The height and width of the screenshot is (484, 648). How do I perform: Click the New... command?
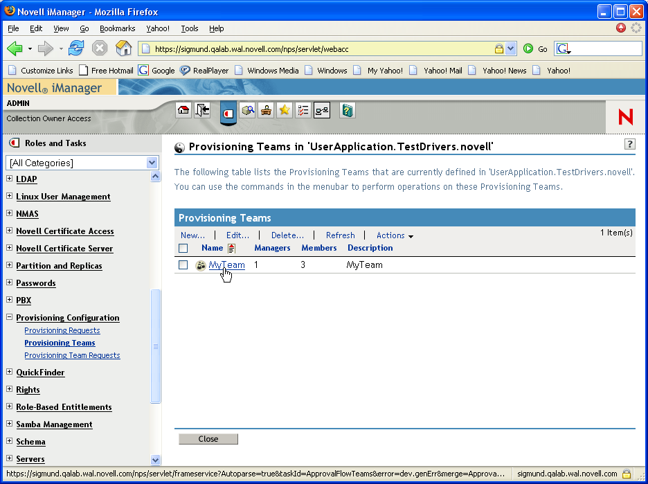click(x=192, y=235)
